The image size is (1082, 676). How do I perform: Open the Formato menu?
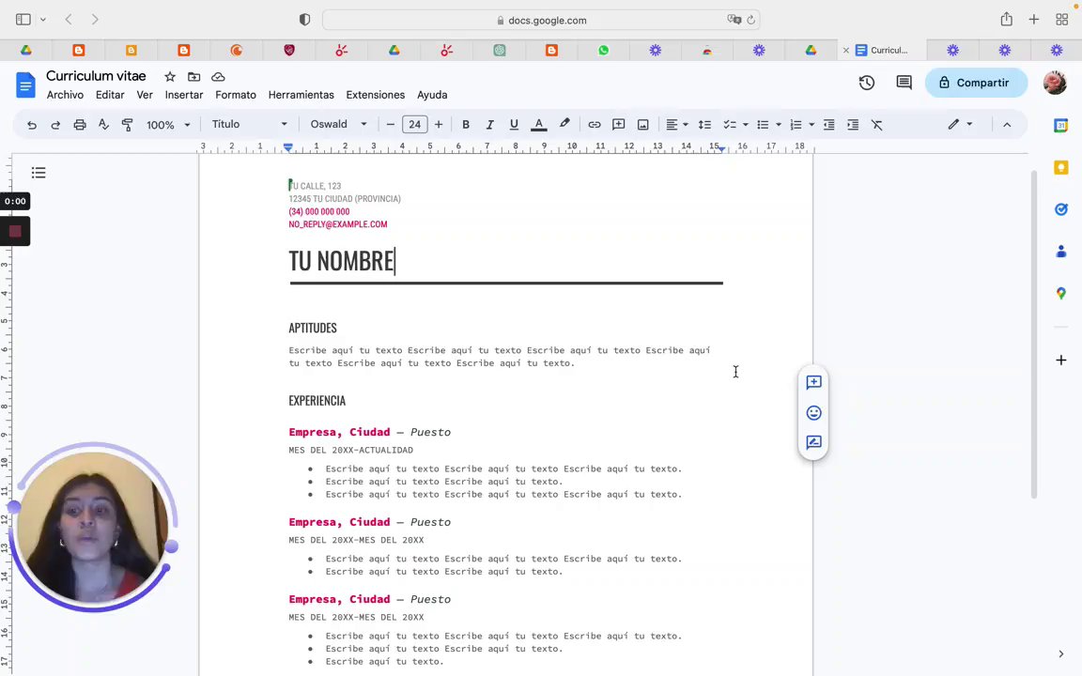tap(236, 95)
